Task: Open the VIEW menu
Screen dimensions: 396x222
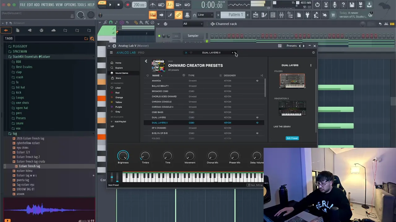Action: (x=59, y=5)
